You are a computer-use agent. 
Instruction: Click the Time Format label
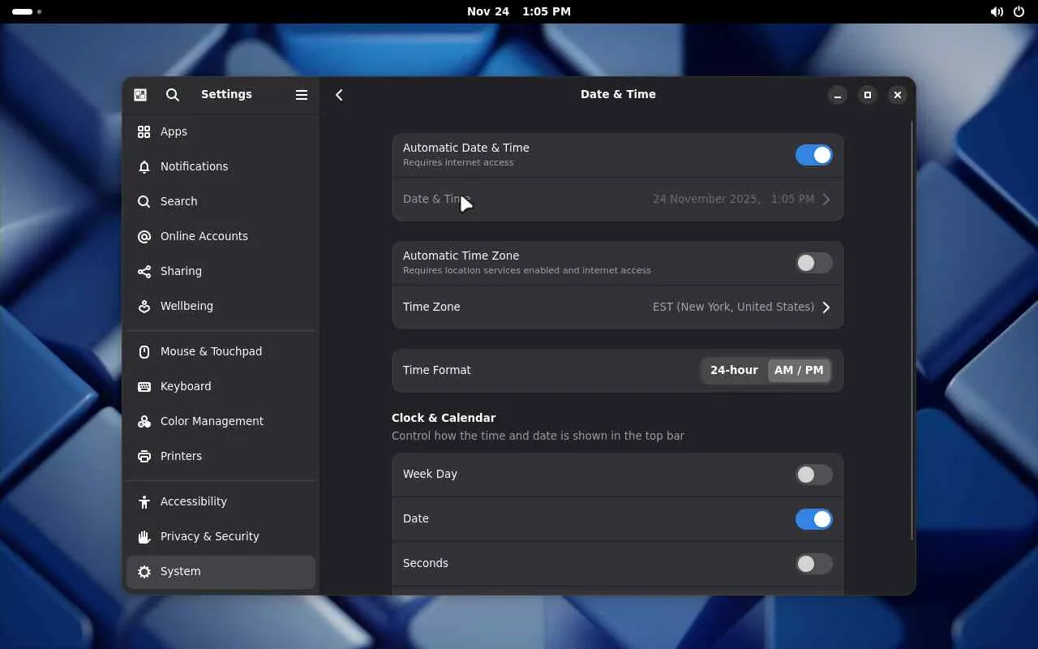click(x=437, y=370)
